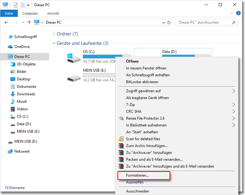Image resolution: width=245 pixels, height=195 pixels.
Task: Click the MEIN USB (E:) drive icon
Action: point(74,78)
